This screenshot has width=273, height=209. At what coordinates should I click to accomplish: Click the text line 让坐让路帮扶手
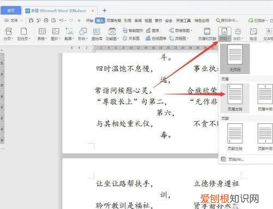[x=124, y=184]
